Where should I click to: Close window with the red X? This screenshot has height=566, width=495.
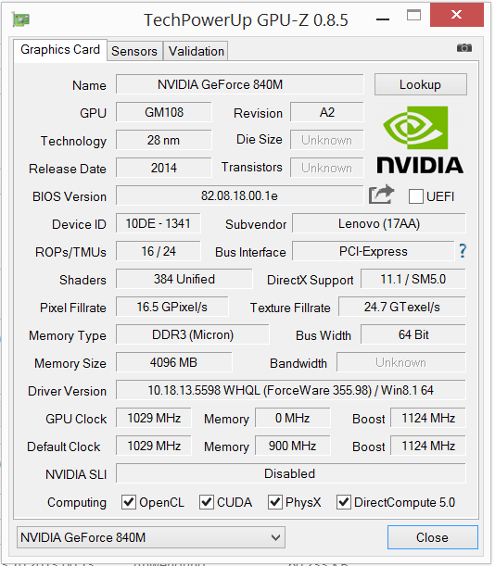(x=457, y=15)
